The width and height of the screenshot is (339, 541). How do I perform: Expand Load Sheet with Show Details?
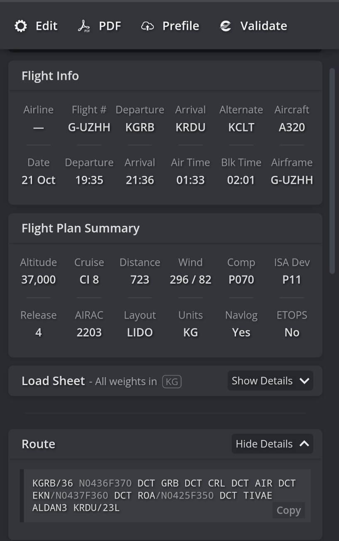pyautogui.click(x=270, y=381)
